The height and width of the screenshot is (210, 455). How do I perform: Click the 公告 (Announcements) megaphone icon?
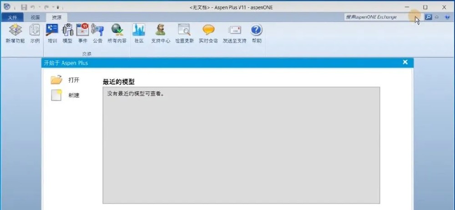coord(97,30)
